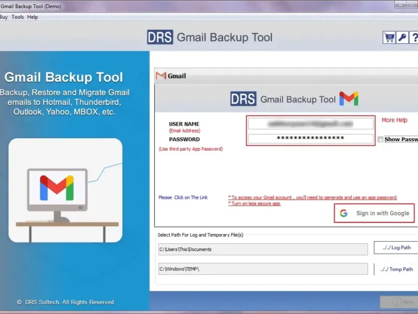The height and width of the screenshot is (314, 418).
Task: Click the DRS logo in top header
Action: click(x=160, y=37)
